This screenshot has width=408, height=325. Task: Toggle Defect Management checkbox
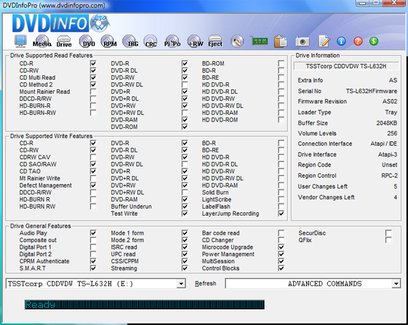(93, 185)
